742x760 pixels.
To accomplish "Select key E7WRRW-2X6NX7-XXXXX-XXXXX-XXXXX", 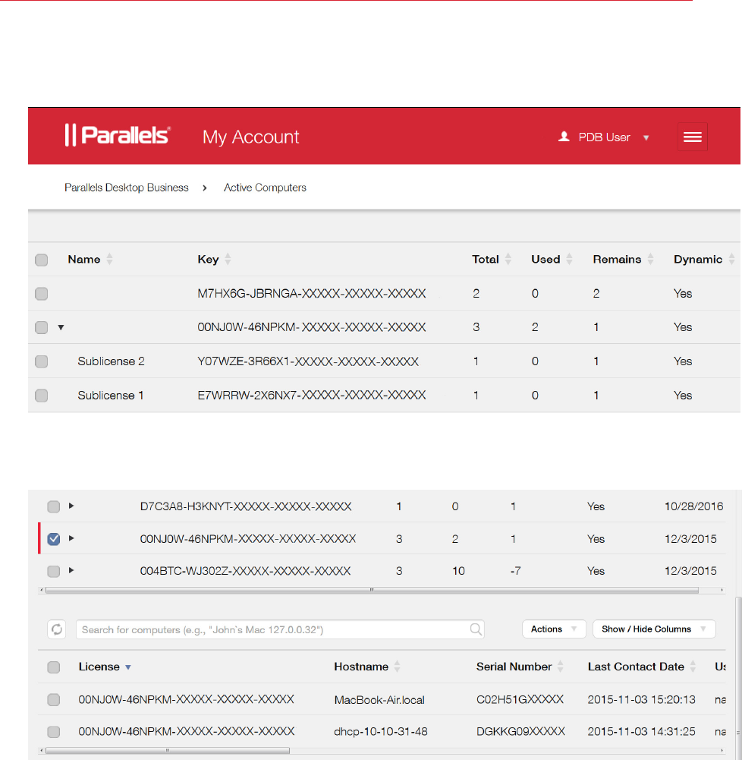I will [x=311, y=396].
